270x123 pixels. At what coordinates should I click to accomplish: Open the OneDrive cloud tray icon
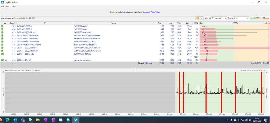[235, 120]
